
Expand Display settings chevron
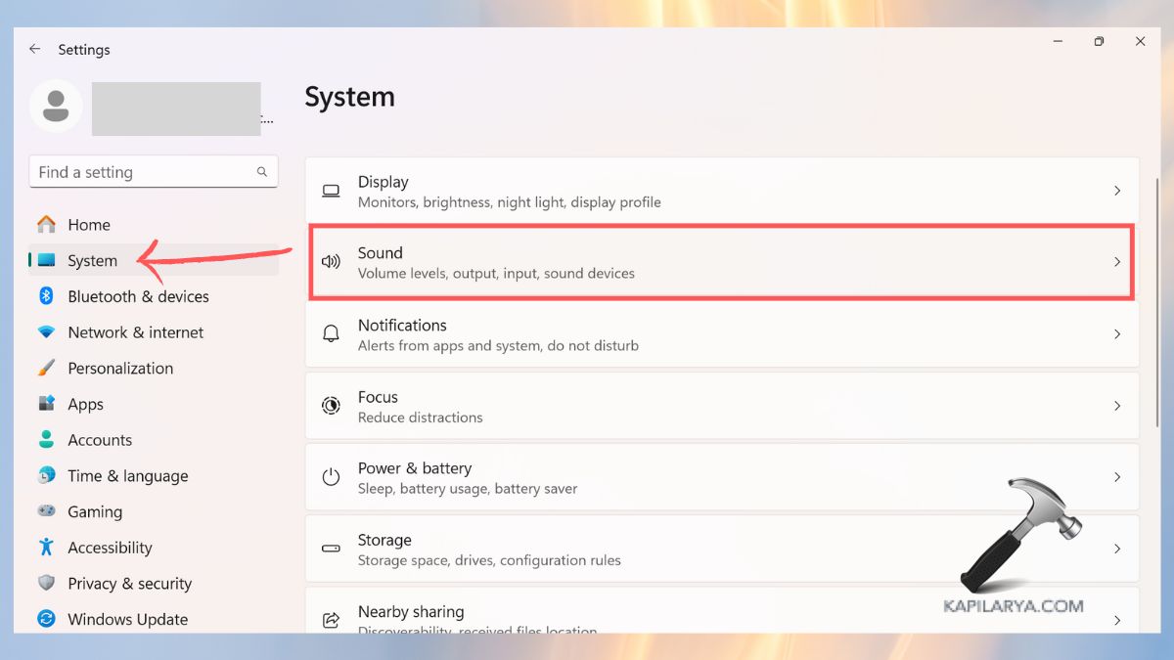click(x=1117, y=191)
